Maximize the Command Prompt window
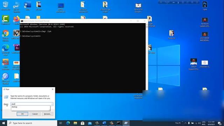Screen dimensions: 224x126 point(138,21)
